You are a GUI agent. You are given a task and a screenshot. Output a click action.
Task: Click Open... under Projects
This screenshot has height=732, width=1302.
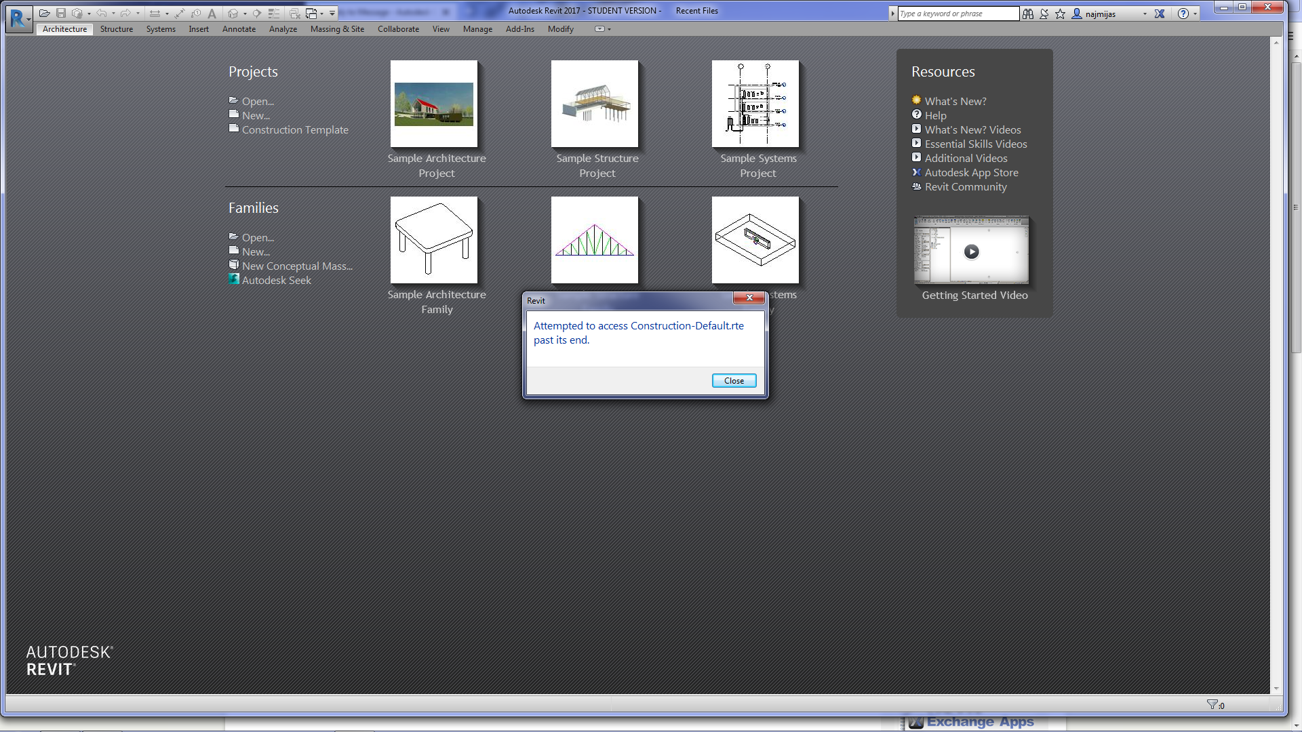(258, 101)
